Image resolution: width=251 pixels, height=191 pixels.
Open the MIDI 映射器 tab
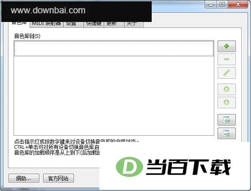click(x=46, y=25)
